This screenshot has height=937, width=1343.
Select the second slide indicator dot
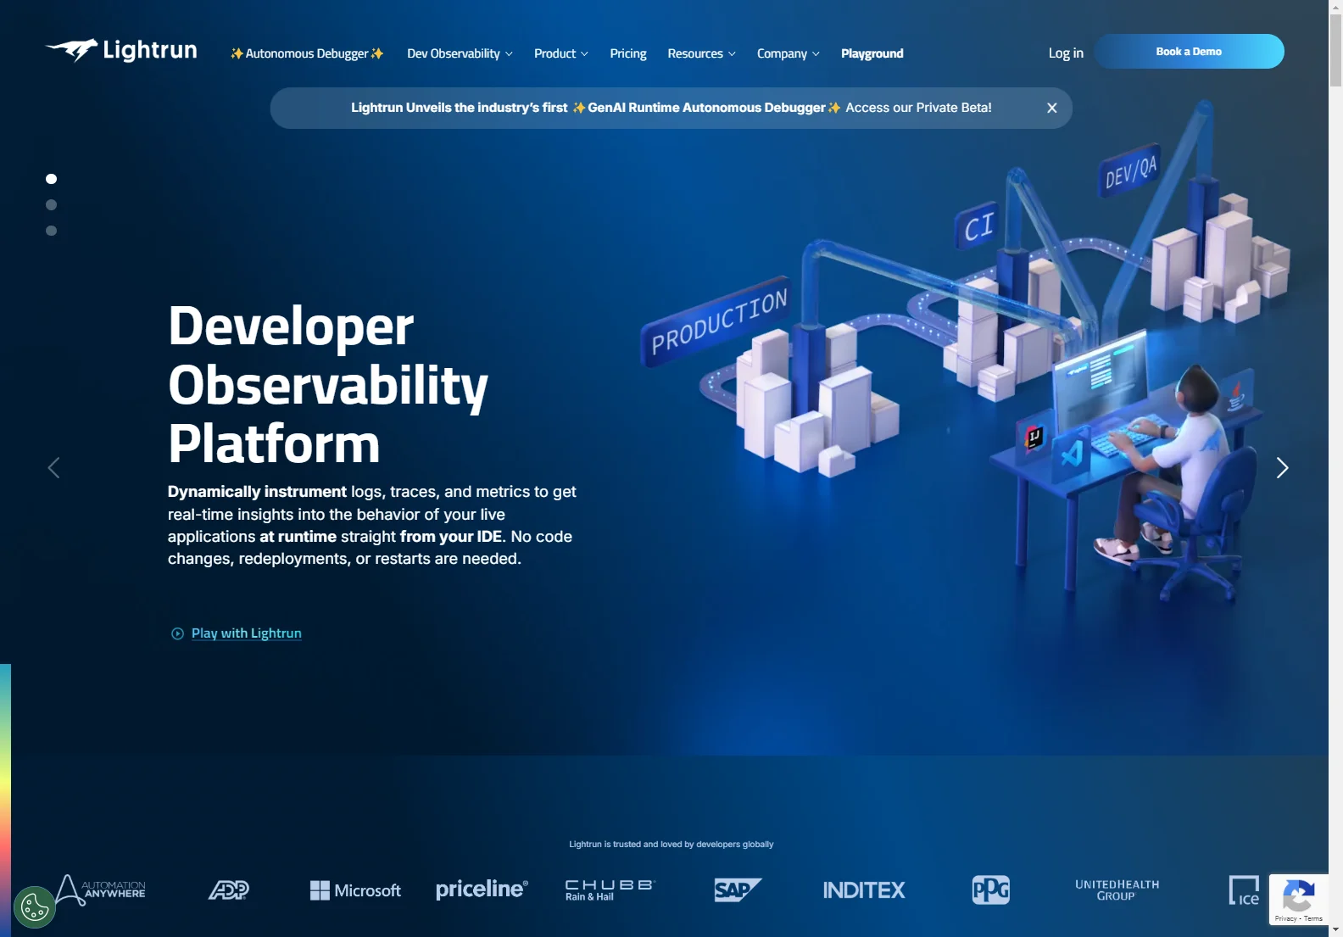(x=51, y=204)
